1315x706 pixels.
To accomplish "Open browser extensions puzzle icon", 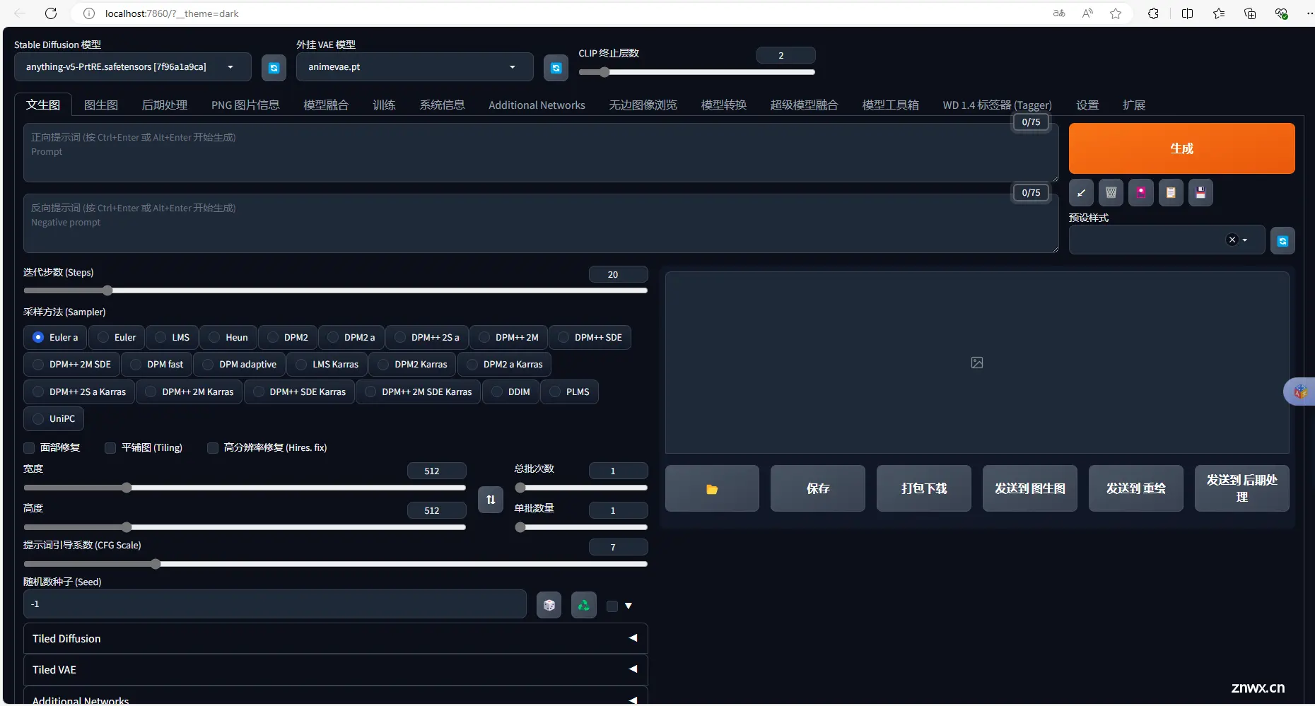I will pyautogui.click(x=1153, y=13).
